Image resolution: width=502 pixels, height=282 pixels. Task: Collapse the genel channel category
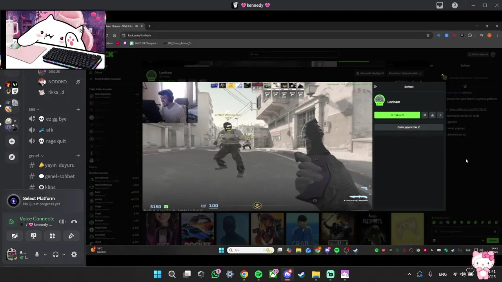36,155
